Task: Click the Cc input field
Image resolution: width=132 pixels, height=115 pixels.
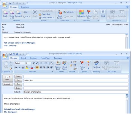Action: [x=76, y=84]
